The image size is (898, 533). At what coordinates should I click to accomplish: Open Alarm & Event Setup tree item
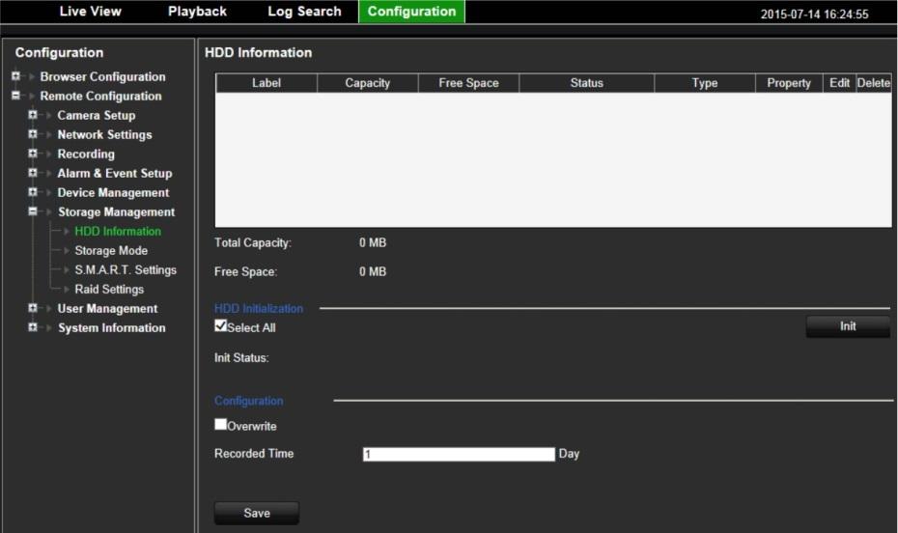tap(115, 174)
